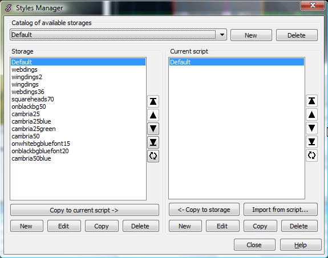Move current script style up one
Viewport: 328px width, 258px height.
pos(311,114)
